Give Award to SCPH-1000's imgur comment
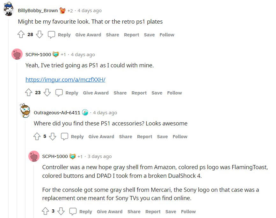This screenshot has width=276, height=218. pyautogui.click(x=96, y=93)
